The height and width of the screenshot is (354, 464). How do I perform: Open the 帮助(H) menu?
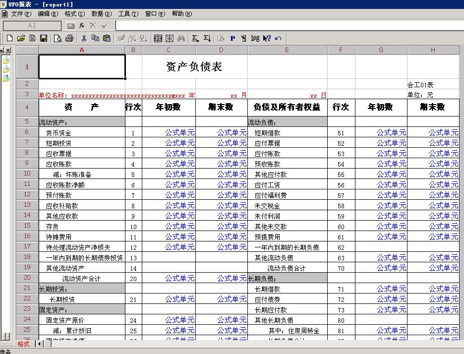pyautogui.click(x=182, y=14)
